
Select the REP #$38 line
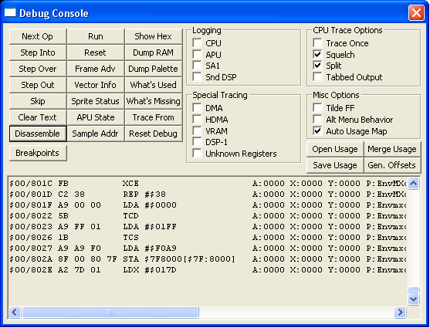tap(208, 194)
